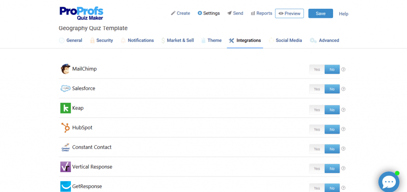Screen dimensions: 407x192
Task: Click the dollar icon beside Market & Sell
Action: (x=163, y=40)
